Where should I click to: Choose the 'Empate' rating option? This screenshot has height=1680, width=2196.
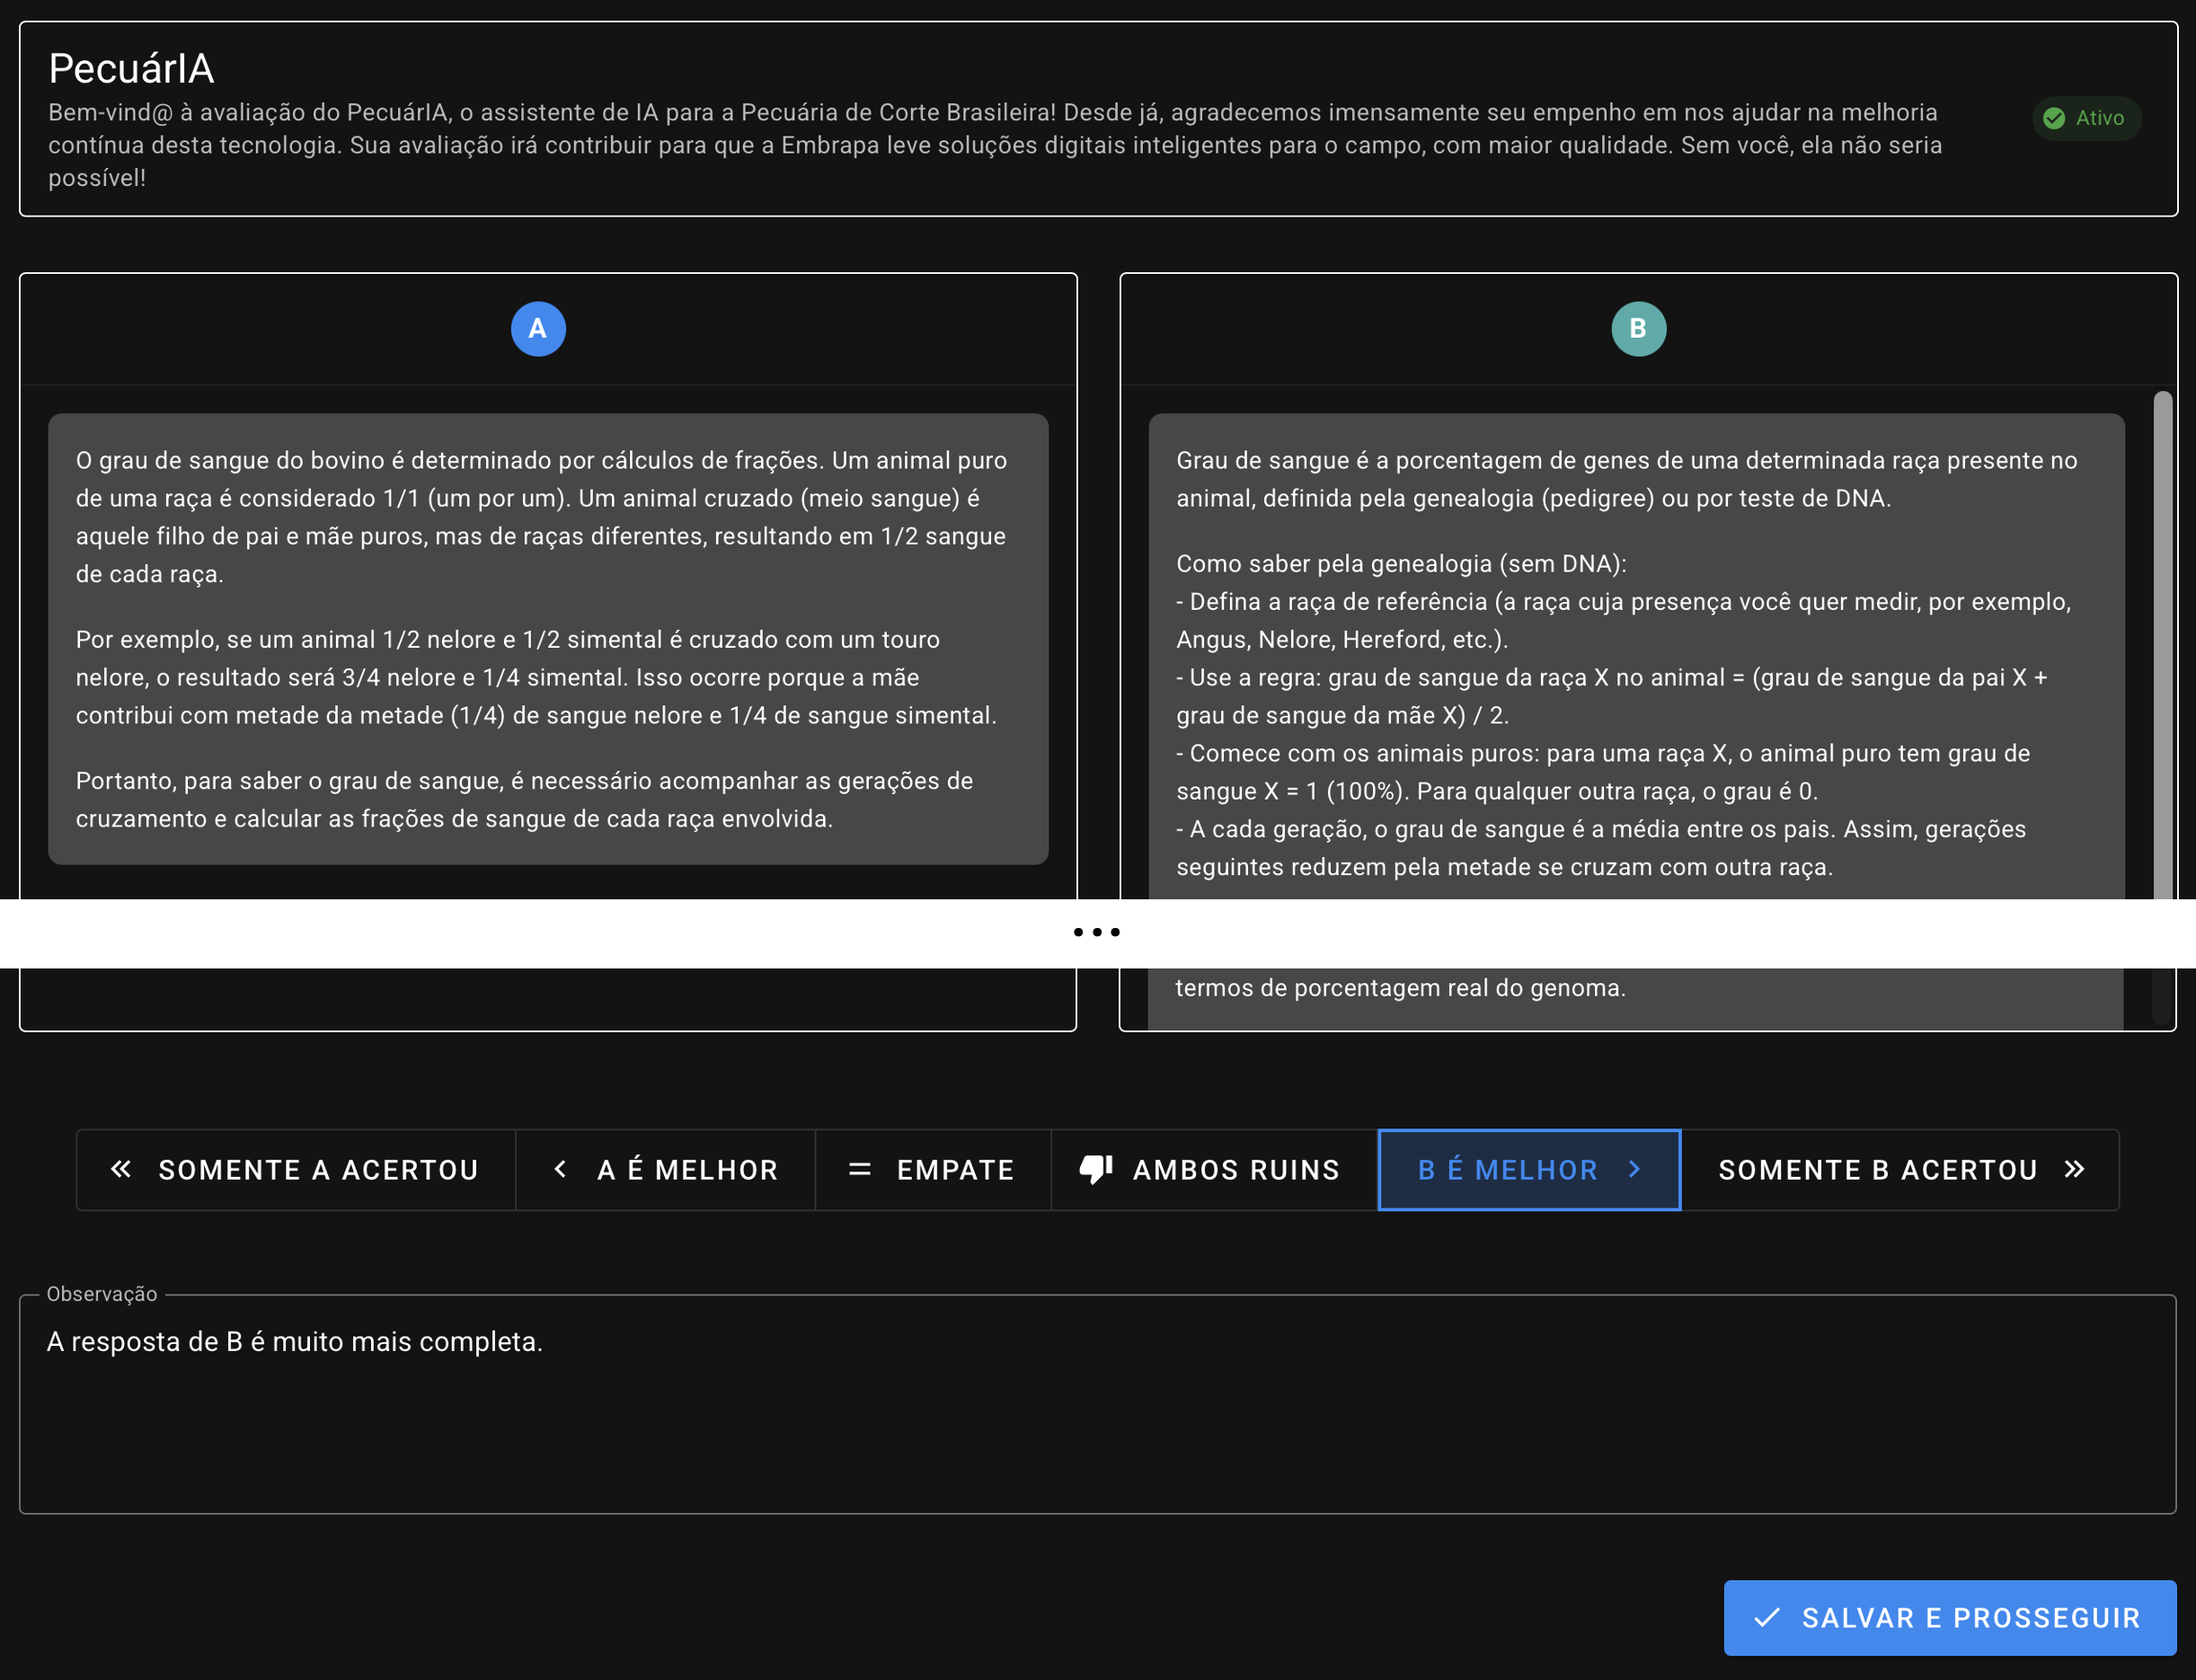933,1170
